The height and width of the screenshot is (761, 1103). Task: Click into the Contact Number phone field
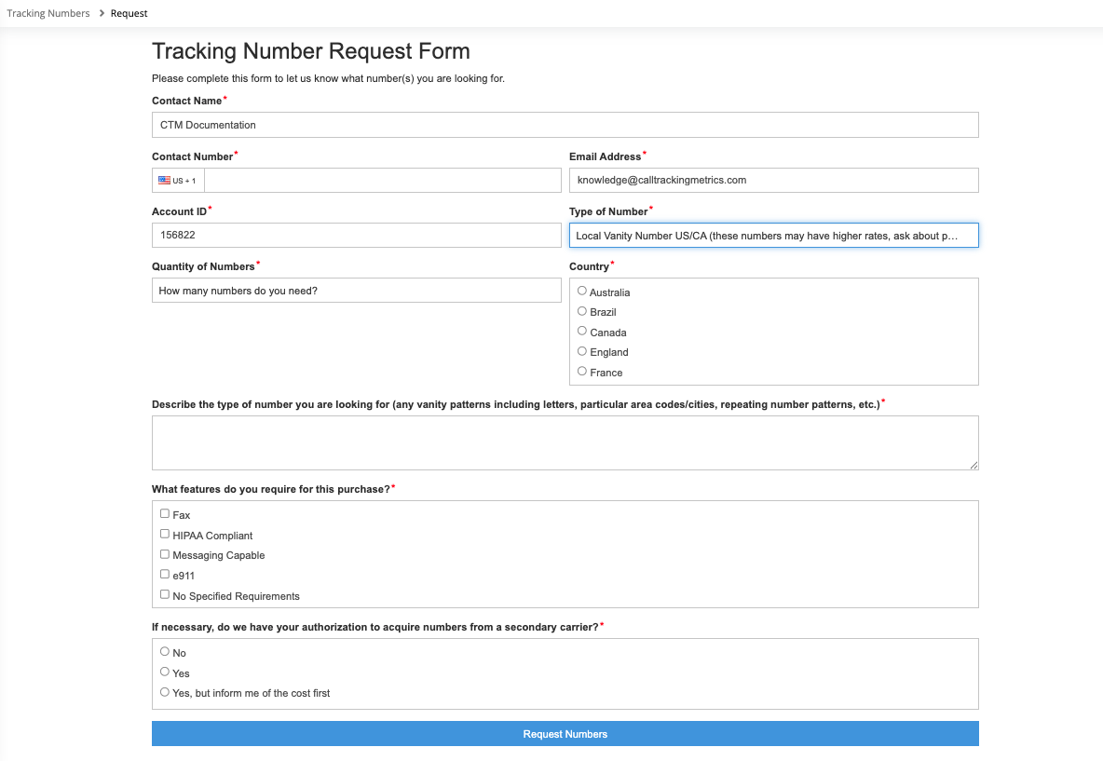pyautogui.click(x=382, y=181)
